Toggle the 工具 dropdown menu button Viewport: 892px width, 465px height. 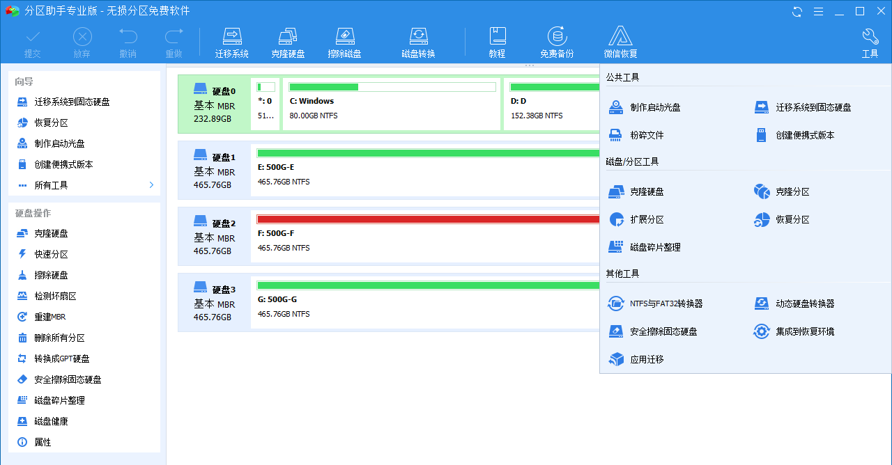tap(870, 42)
